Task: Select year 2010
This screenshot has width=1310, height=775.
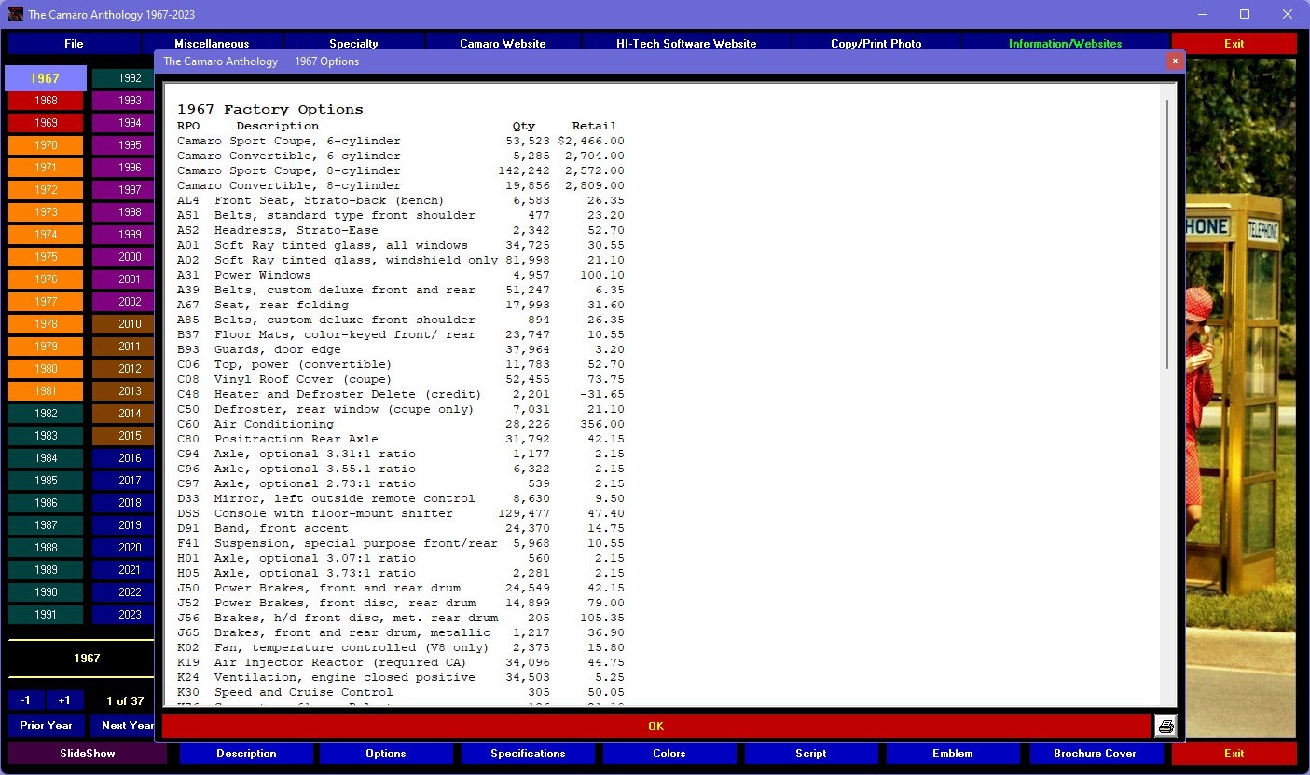Action: 123,324
